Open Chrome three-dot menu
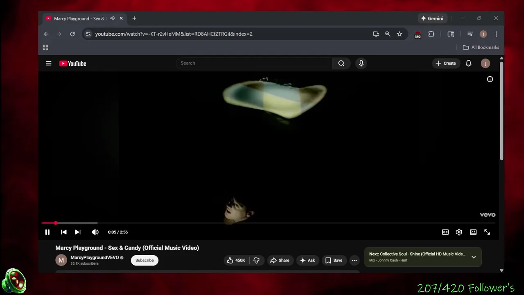This screenshot has width=524, height=295. tap(496, 34)
